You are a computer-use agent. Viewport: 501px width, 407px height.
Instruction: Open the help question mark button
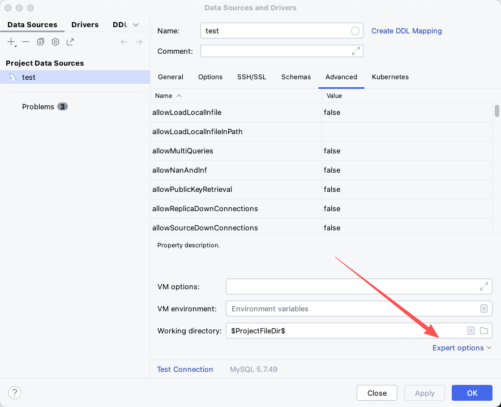point(15,393)
